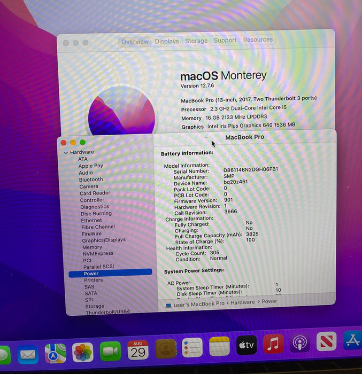362x374 pixels.
Task: Select Graphics/Displays in sidebar
Action: click(104, 240)
